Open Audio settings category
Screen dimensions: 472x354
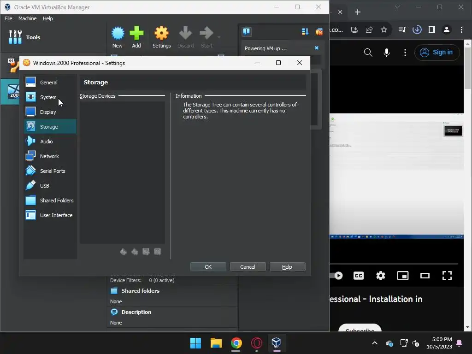coord(50,141)
